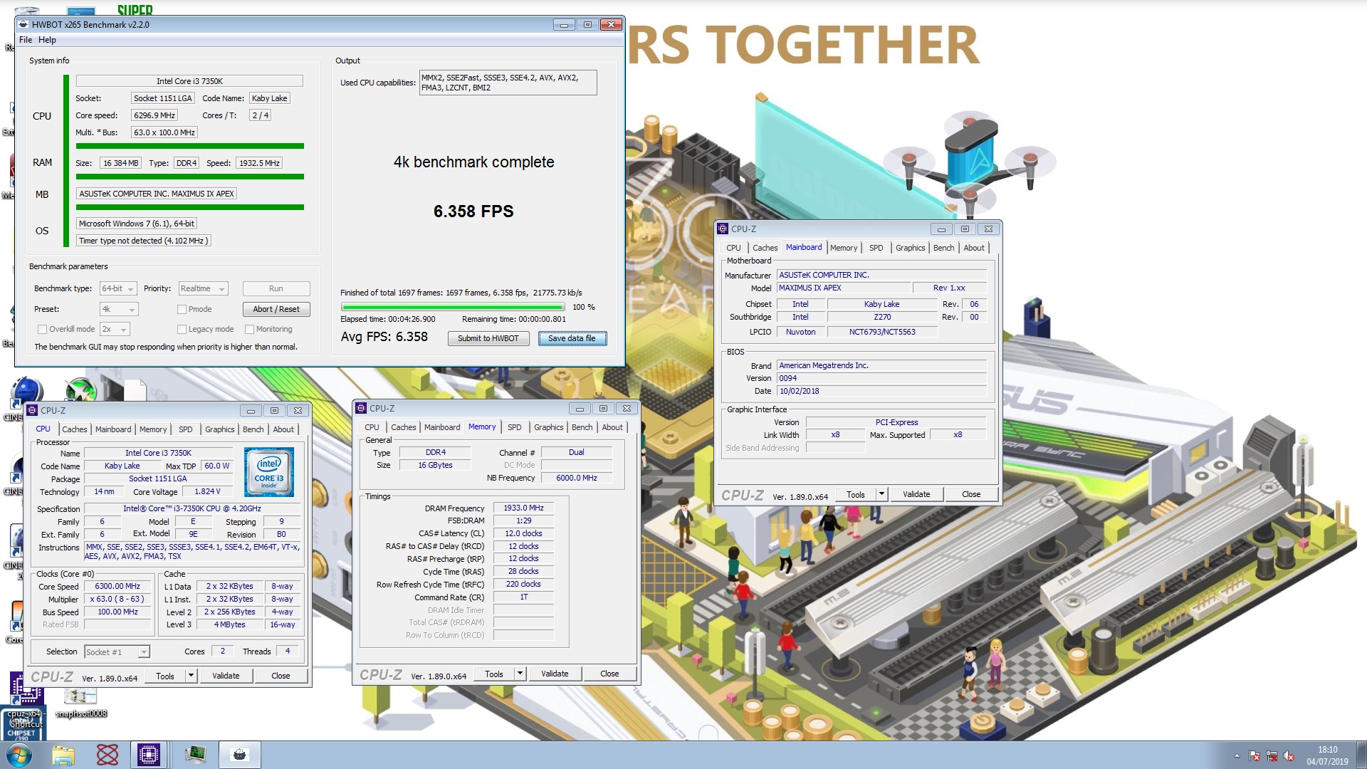Screen dimensions: 1367x769
Task: Click the Timer type not detected field
Action: (x=143, y=241)
